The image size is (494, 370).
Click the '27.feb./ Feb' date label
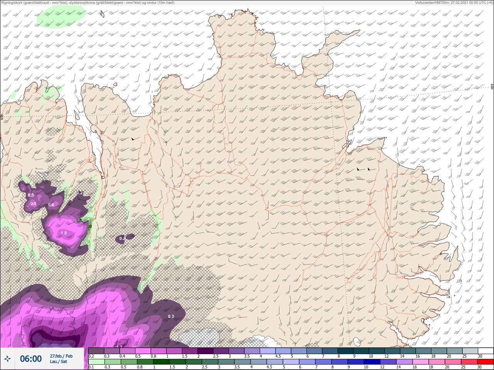pos(61,356)
